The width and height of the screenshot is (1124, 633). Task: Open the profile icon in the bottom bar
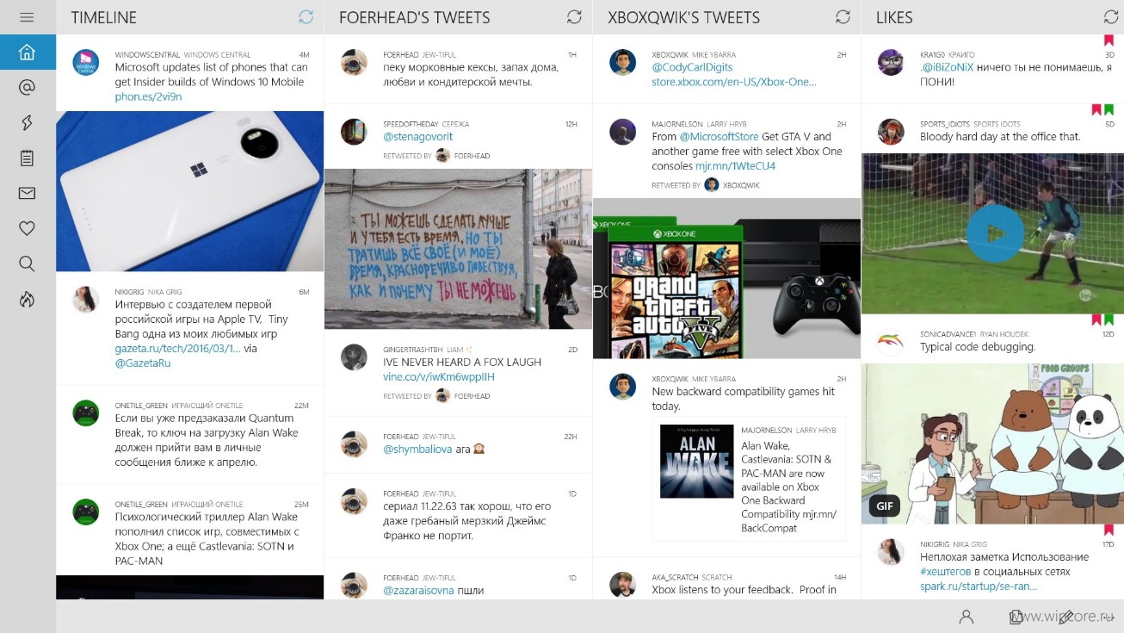967,617
